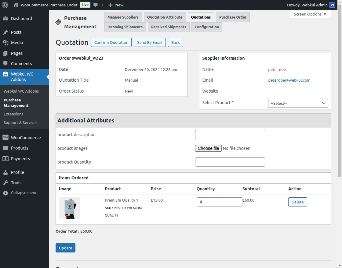The width and height of the screenshot is (342, 268).
Task: Click the WordPress logo in the admin bar
Action: tap(5, 5)
